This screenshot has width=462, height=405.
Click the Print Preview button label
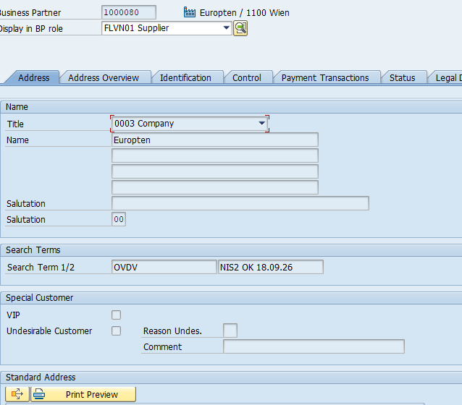(x=92, y=394)
